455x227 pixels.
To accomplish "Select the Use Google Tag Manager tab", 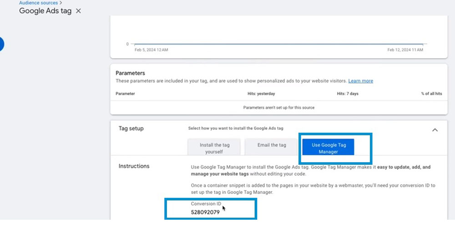I will tap(329, 148).
